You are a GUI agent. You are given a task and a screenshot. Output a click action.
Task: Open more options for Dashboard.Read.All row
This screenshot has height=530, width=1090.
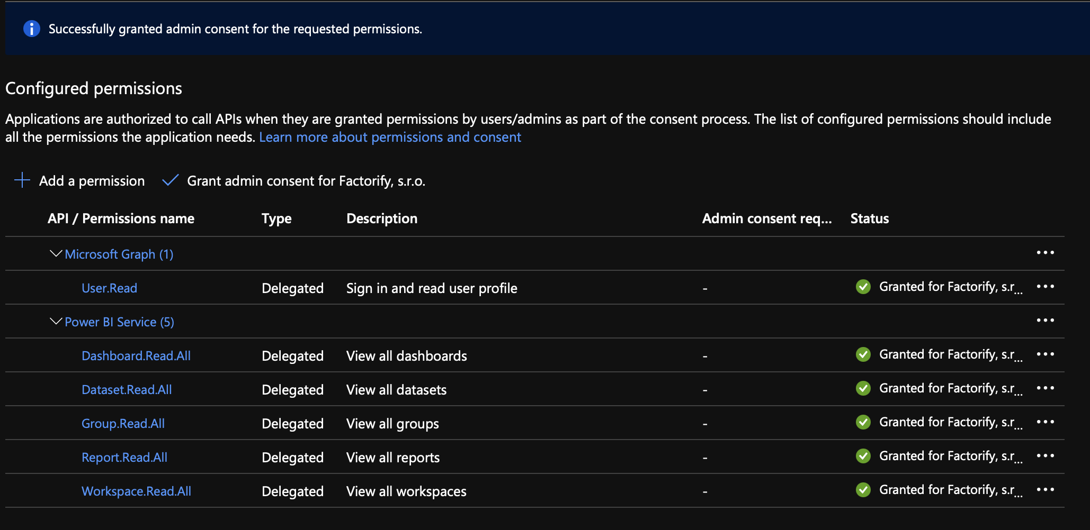coord(1046,354)
